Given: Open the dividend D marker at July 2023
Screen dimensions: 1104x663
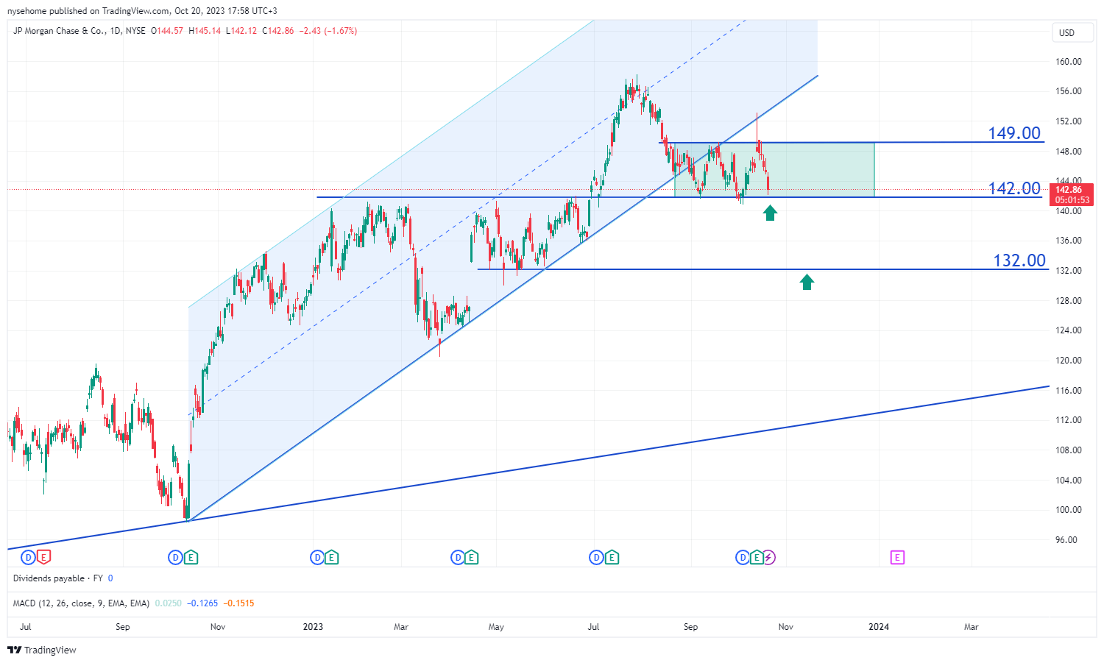Looking at the screenshot, I should [x=596, y=558].
